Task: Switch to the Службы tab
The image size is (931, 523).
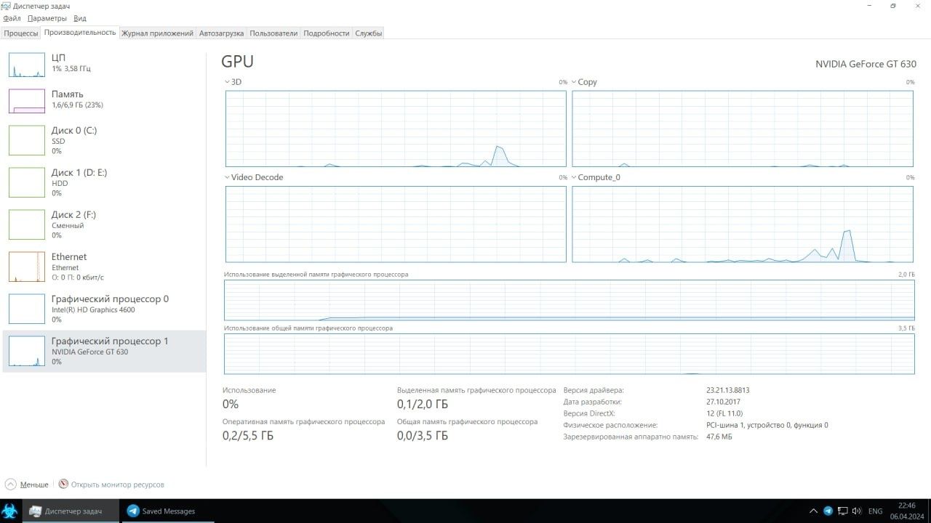Action: (x=368, y=33)
